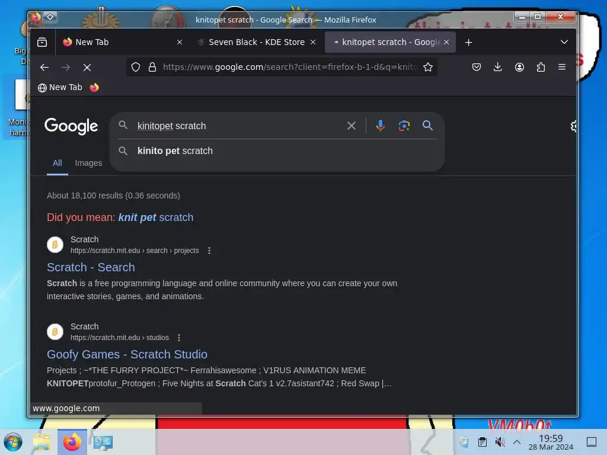The image size is (607, 455).
Task: Open Google Lens image search
Action: tap(404, 126)
